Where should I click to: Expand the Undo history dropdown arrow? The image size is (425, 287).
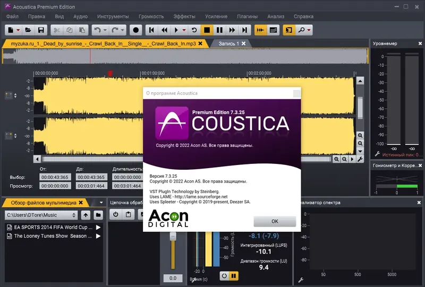pyautogui.click(x=105, y=30)
